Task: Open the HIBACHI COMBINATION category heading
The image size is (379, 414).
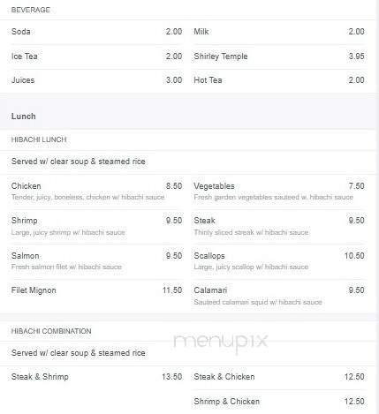Action: coord(51,331)
